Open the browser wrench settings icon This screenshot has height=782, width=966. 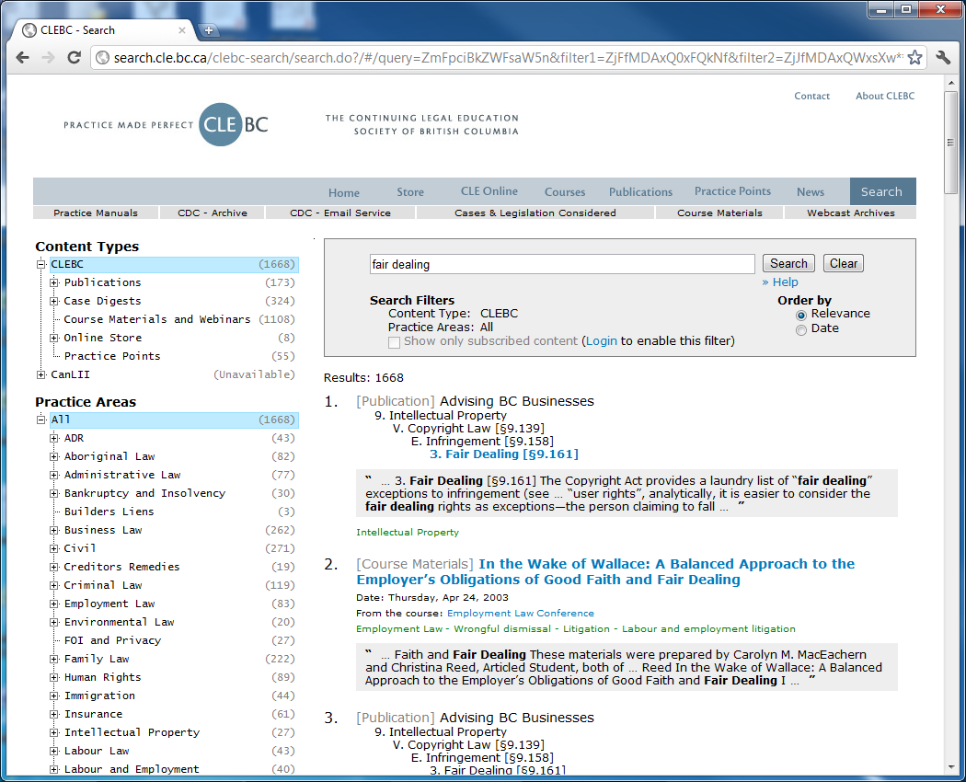[x=943, y=57]
